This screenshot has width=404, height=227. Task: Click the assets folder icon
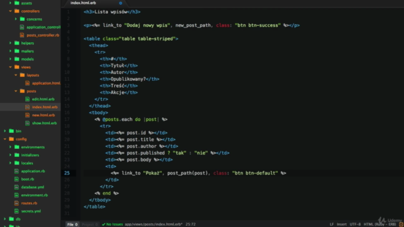point(17,3)
